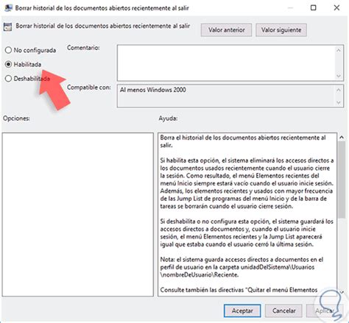Dismiss dialog with Cancelar button

[283, 310]
